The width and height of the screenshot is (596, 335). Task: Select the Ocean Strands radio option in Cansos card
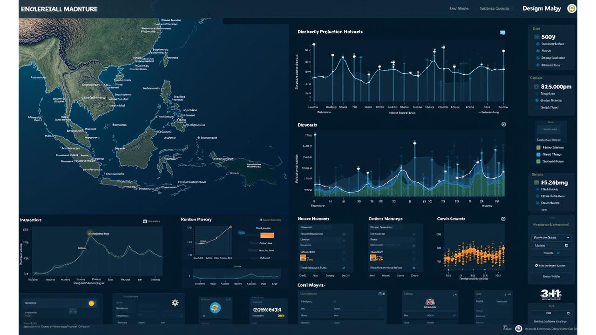(536, 100)
